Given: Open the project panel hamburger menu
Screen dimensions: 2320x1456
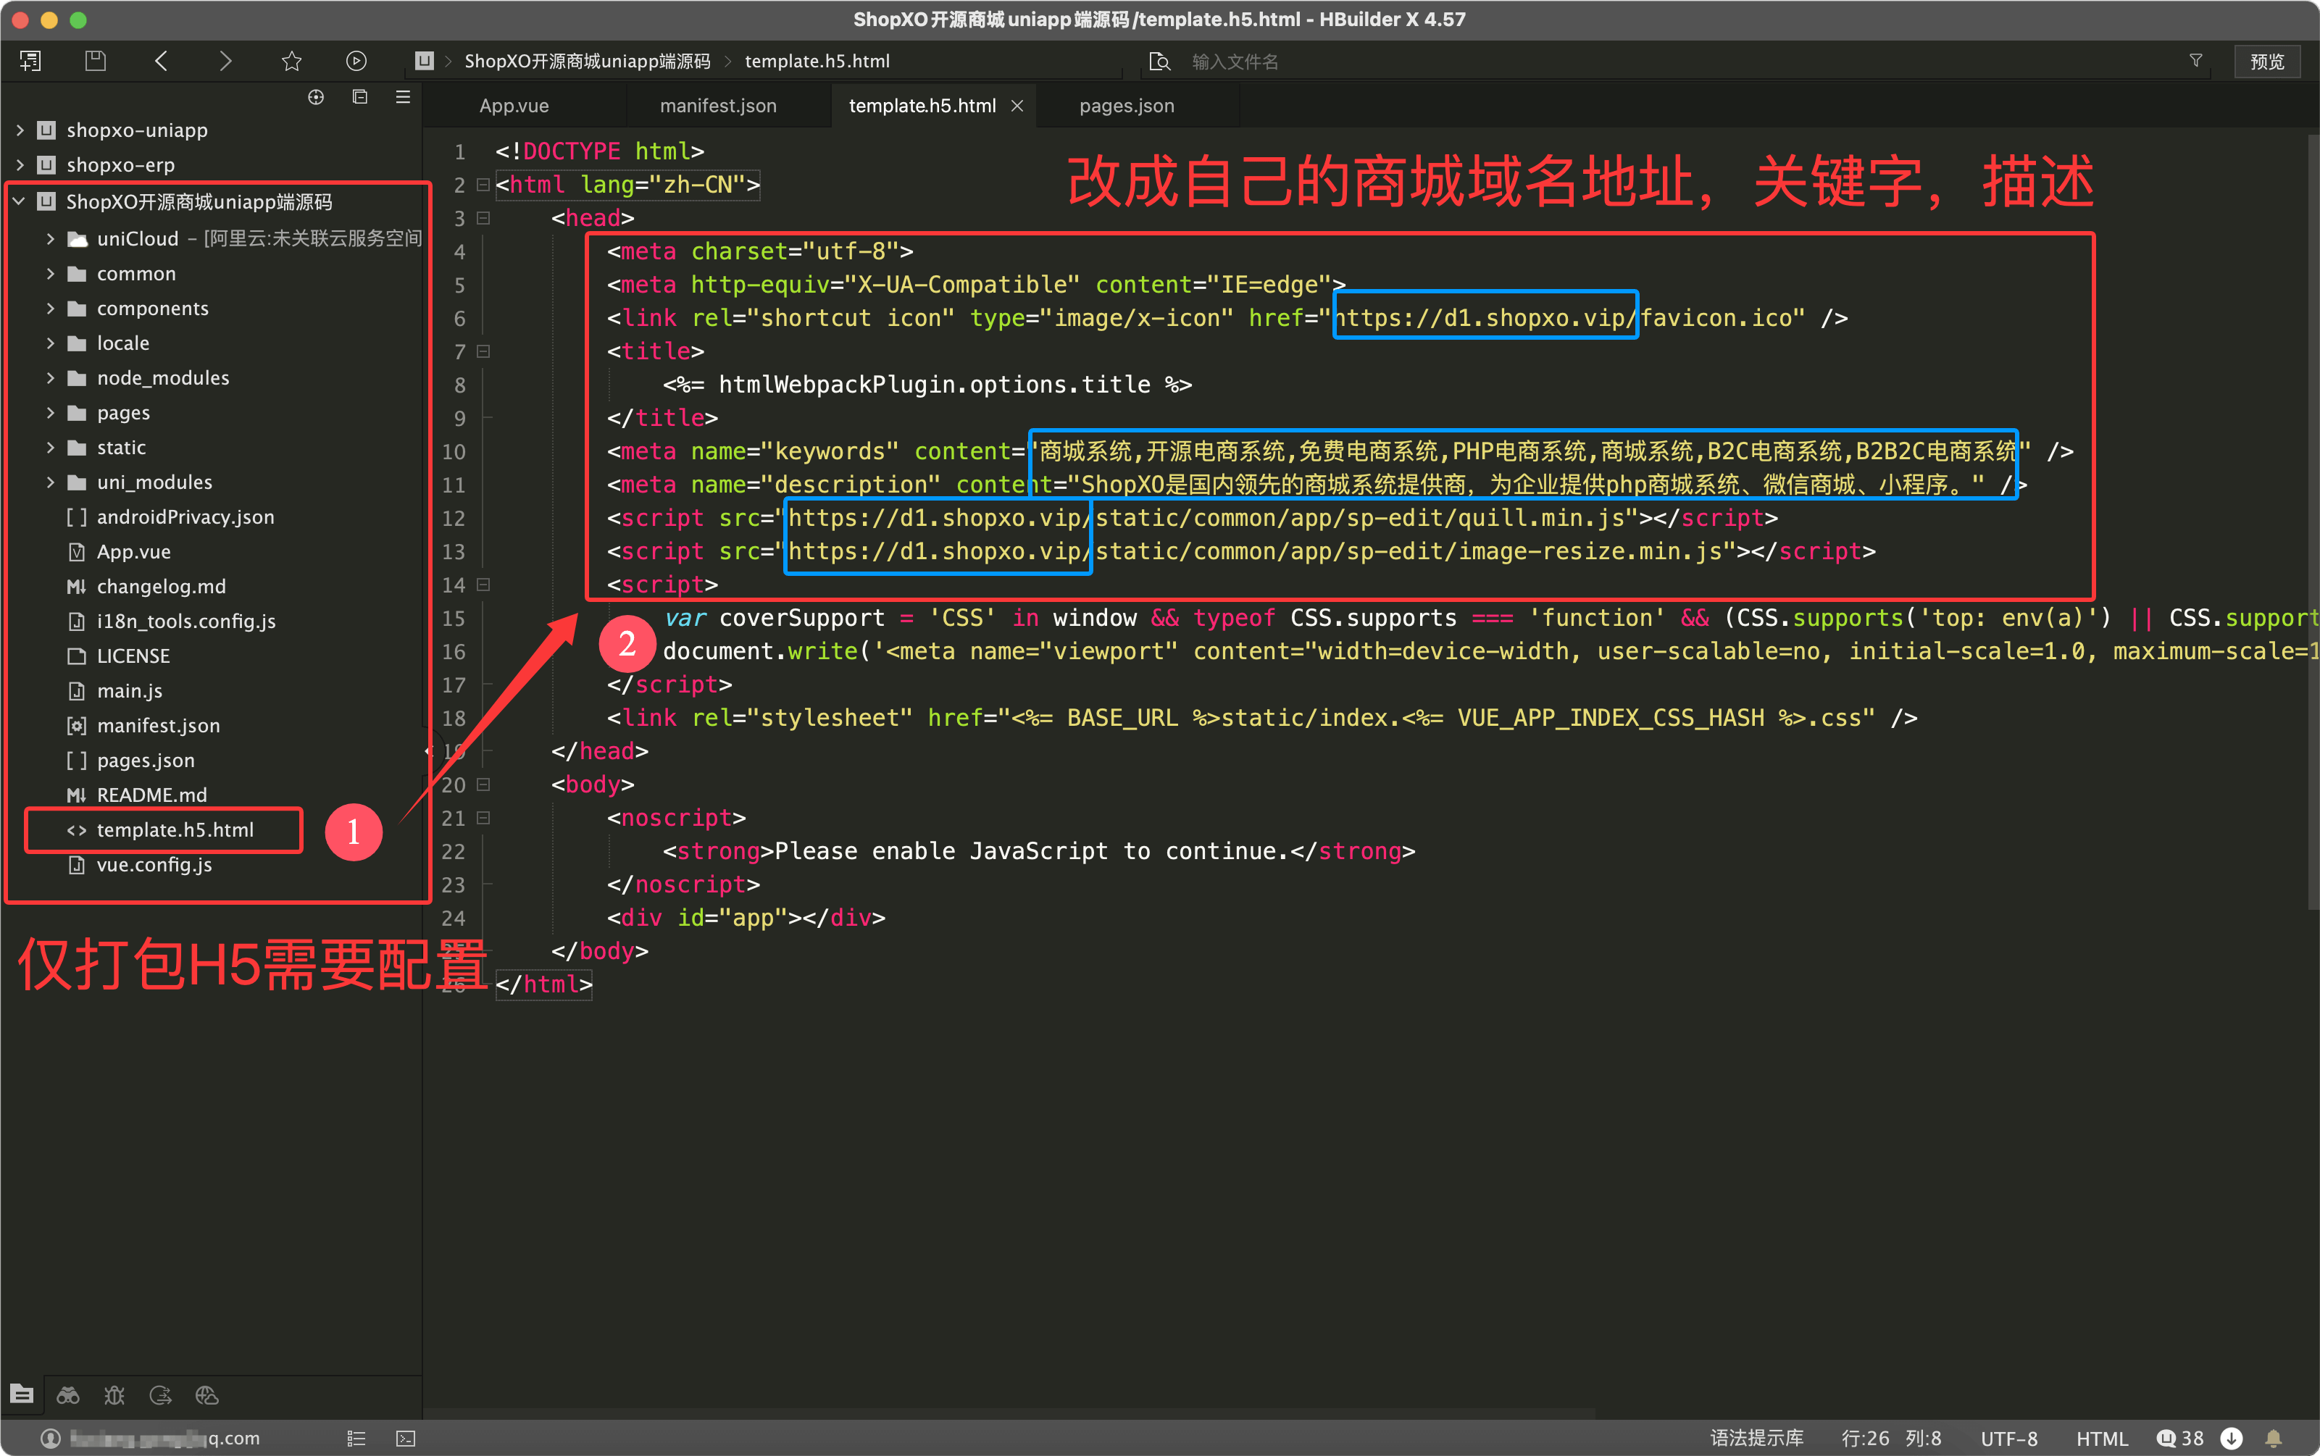Looking at the screenshot, I should coord(403,96).
